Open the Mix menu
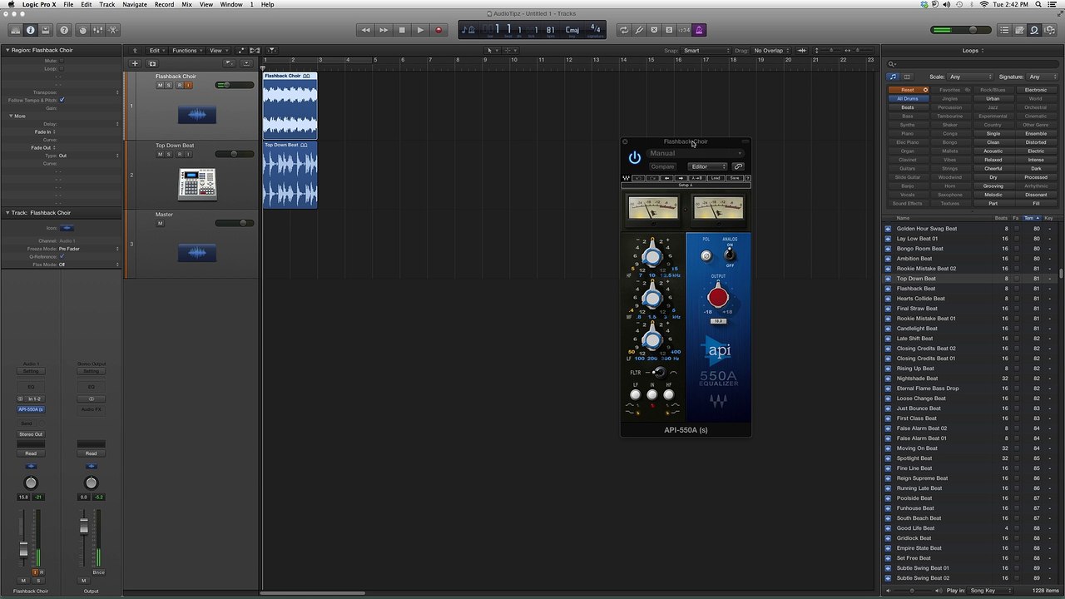The image size is (1065, 599). [186, 4]
